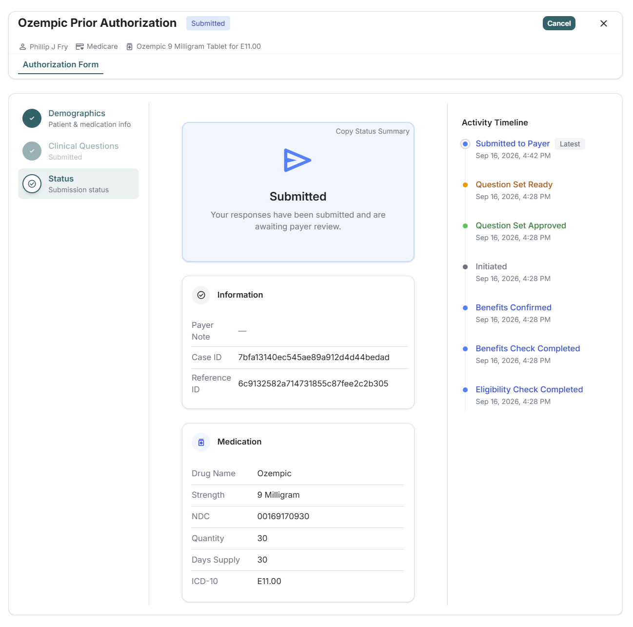Click the green Question Set Approved marker
The height and width of the screenshot is (627, 633).
pyautogui.click(x=465, y=226)
